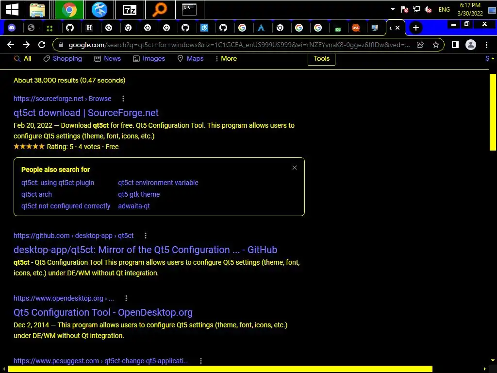This screenshot has height=373, width=497.
Task: Open the clock showing 6:17 PM
Action: 470,9
